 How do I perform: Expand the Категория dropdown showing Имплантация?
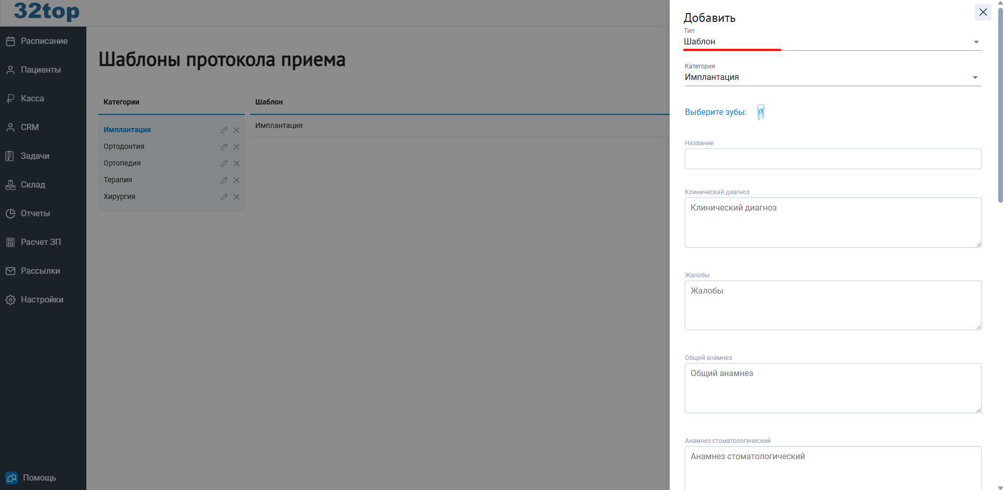click(x=975, y=77)
